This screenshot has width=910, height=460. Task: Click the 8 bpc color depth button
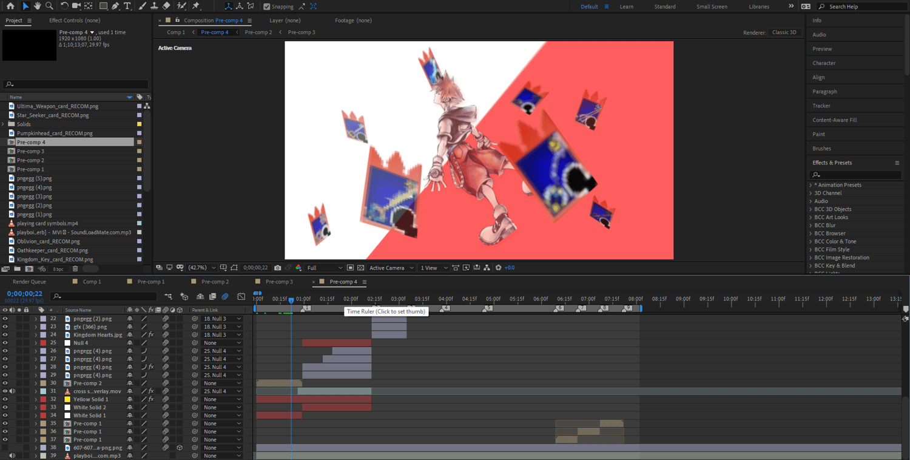58,268
